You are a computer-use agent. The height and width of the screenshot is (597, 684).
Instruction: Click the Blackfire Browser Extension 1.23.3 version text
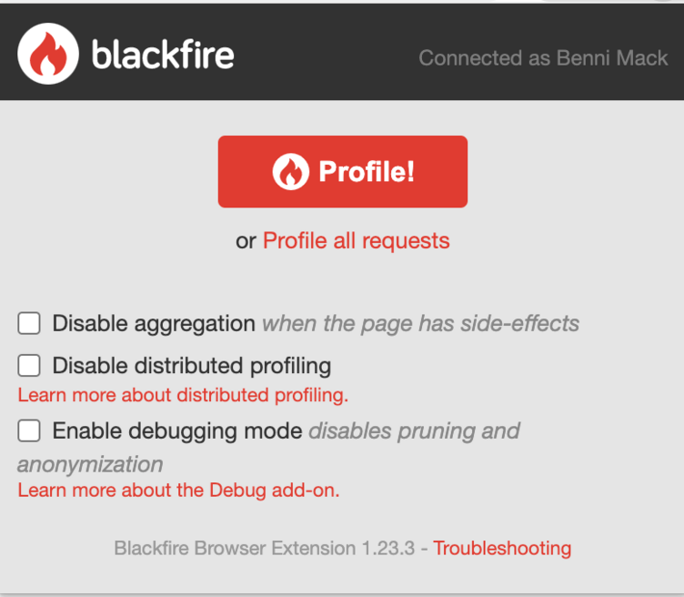point(265,548)
